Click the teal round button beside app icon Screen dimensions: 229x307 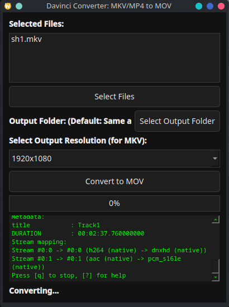coord(19,6)
